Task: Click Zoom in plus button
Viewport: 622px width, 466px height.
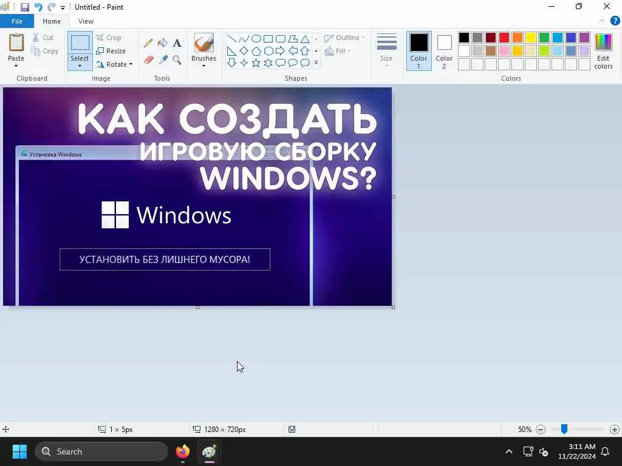Action: (615, 429)
